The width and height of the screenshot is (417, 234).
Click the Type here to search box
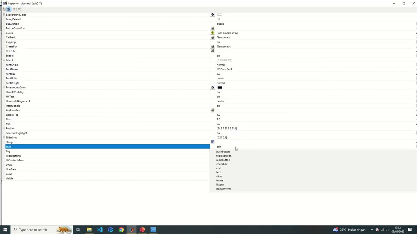pos(42,230)
